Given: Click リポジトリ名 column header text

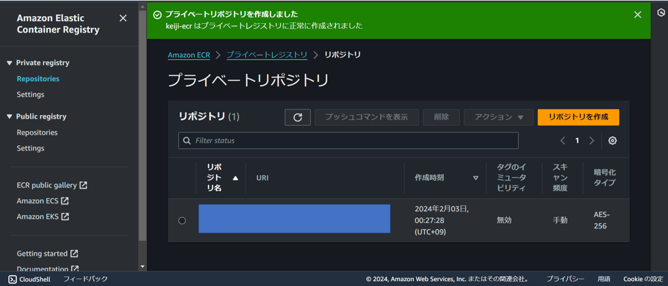Looking at the screenshot, I should pyautogui.click(x=215, y=178).
